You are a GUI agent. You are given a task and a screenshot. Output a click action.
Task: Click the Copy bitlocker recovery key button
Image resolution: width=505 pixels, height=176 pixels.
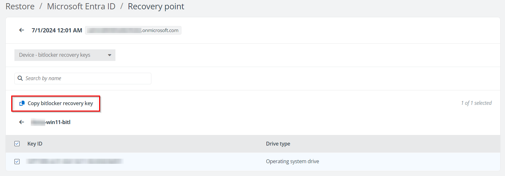[56, 103]
